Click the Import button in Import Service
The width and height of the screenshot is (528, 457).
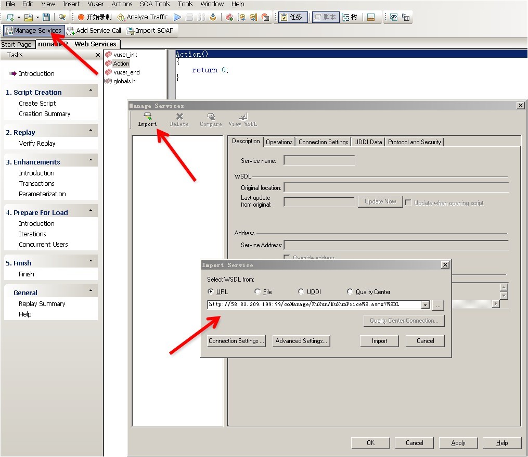click(x=379, y=341)
